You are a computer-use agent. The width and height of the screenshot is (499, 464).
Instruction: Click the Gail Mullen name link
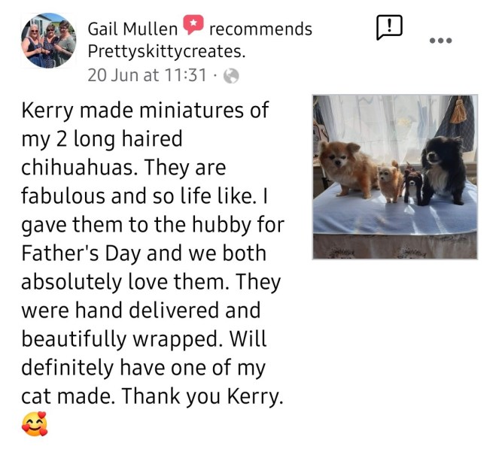coord(132,29)
